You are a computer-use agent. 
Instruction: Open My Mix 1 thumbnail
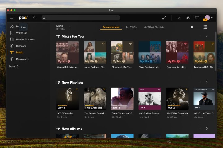[x=68, y=52]
